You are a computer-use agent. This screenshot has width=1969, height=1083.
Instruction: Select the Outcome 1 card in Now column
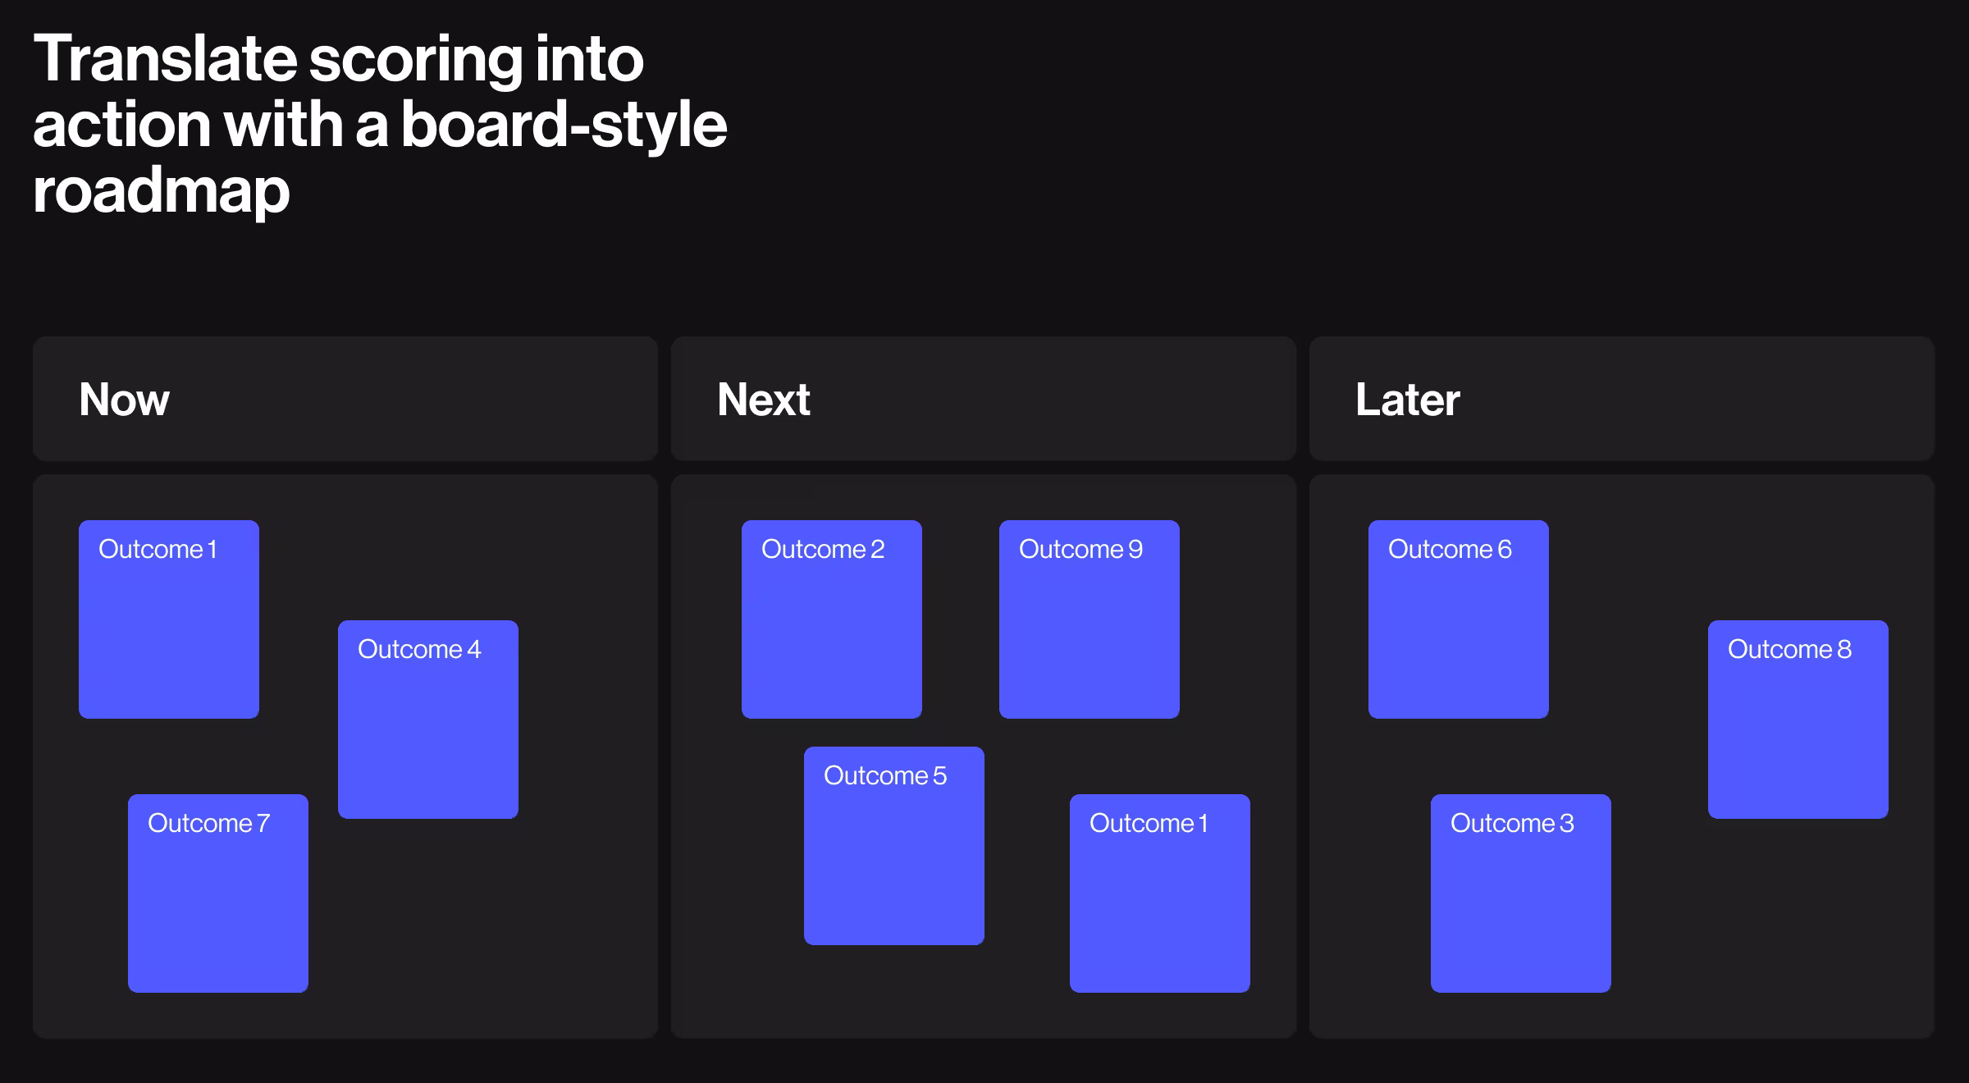[168, 619]
